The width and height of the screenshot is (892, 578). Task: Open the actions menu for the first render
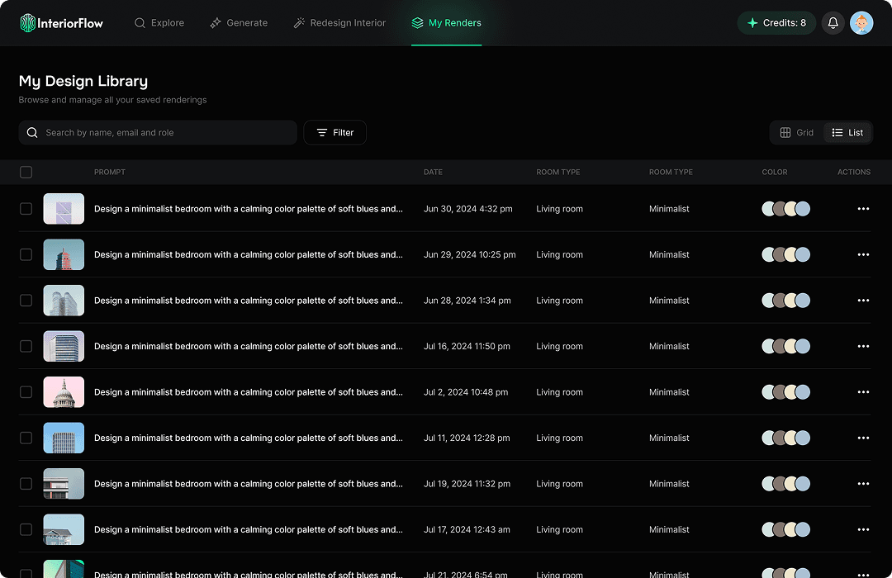pos(863,208)
